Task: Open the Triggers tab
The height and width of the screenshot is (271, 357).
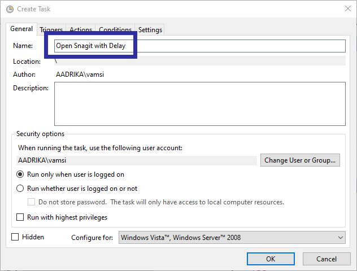Action: [51, 30]
